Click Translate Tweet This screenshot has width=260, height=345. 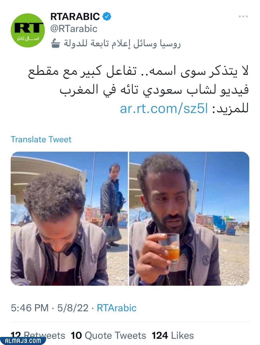pyautogui.click(x=41, y=139)
